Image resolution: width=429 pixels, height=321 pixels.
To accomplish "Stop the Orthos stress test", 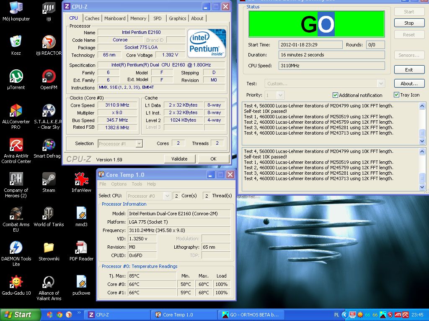I will point(409,23).
